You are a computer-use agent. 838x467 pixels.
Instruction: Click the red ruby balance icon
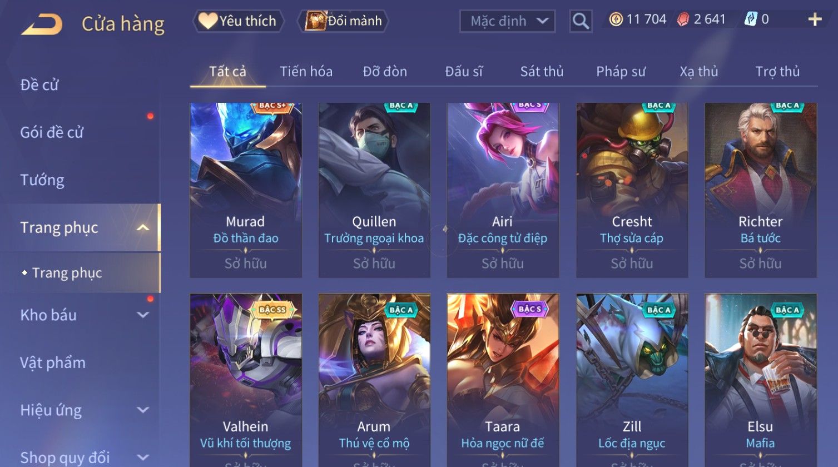683,19
